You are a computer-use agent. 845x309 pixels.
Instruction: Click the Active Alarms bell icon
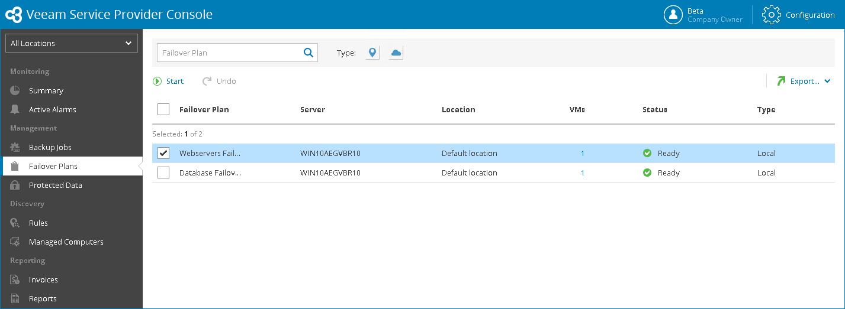(x=15, y=109)
